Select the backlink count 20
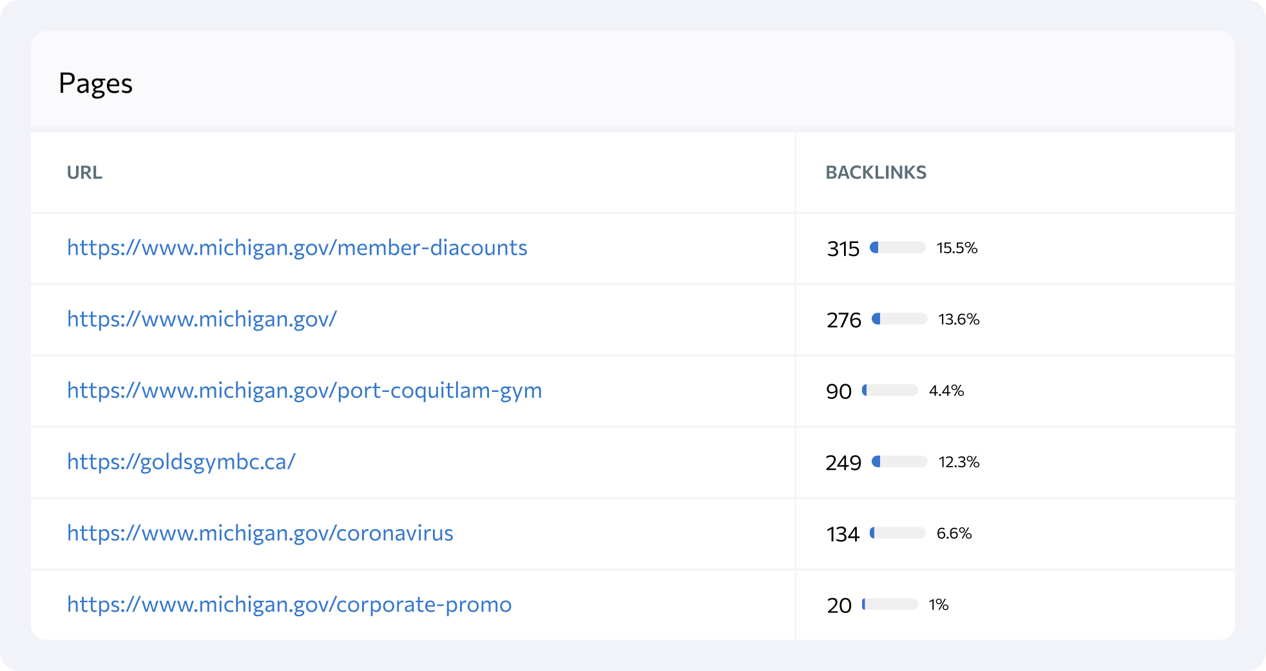 839,606
